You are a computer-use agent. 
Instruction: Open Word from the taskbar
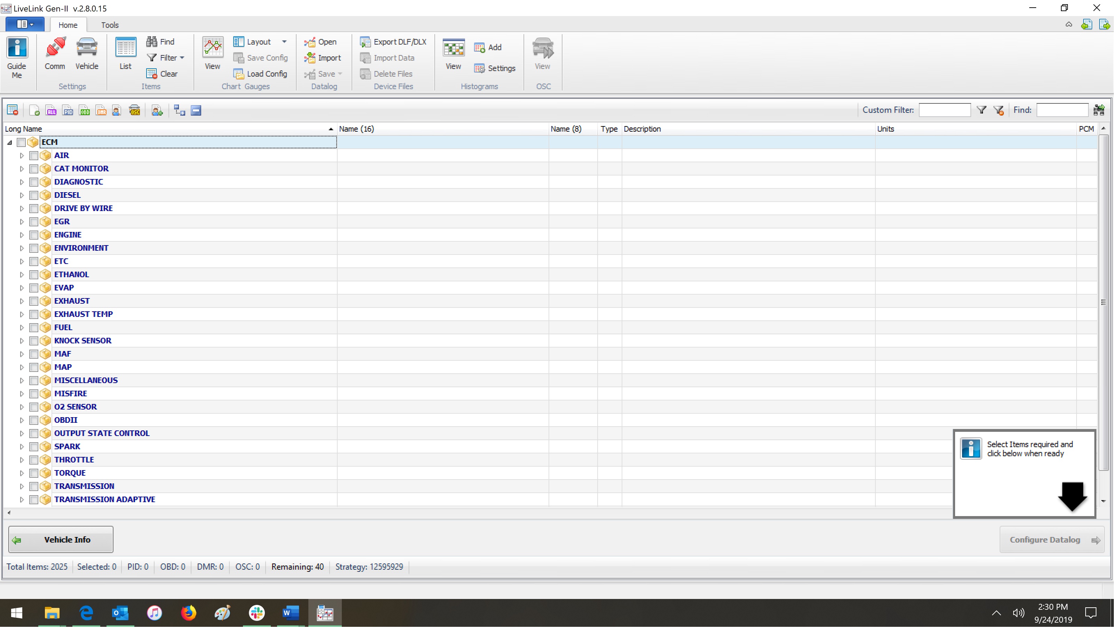(x=291, y=613)
